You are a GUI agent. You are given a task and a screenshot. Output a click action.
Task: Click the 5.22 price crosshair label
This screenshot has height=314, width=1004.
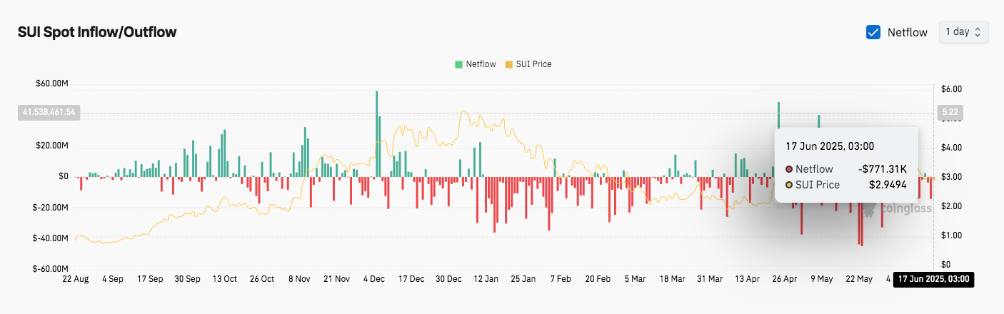click(950, 113)
